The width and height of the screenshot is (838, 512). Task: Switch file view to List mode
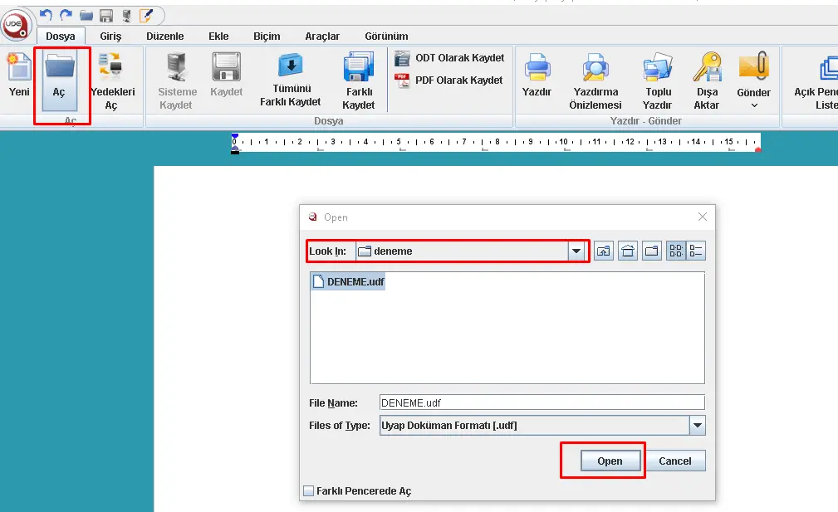676,251
